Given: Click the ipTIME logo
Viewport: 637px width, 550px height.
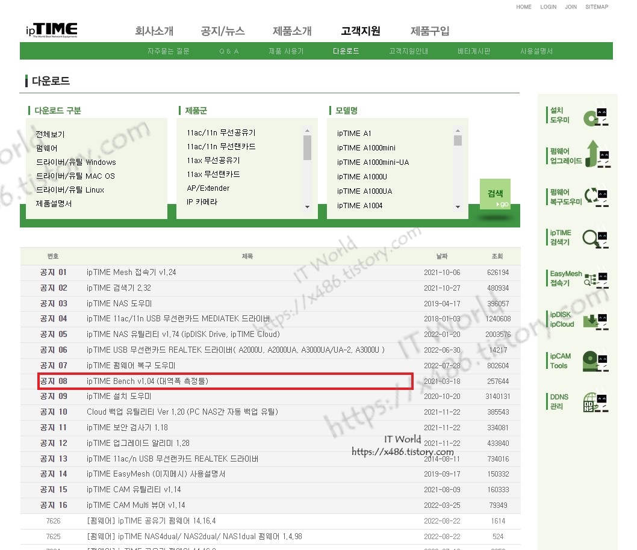Looking at the screenshot, I should tap(52, 30).
